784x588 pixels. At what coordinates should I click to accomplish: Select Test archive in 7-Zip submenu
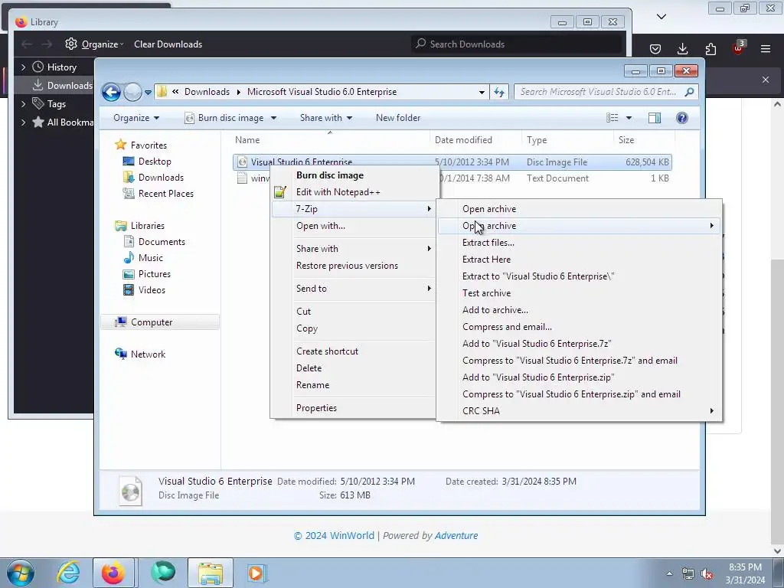[x=579, y=293]
